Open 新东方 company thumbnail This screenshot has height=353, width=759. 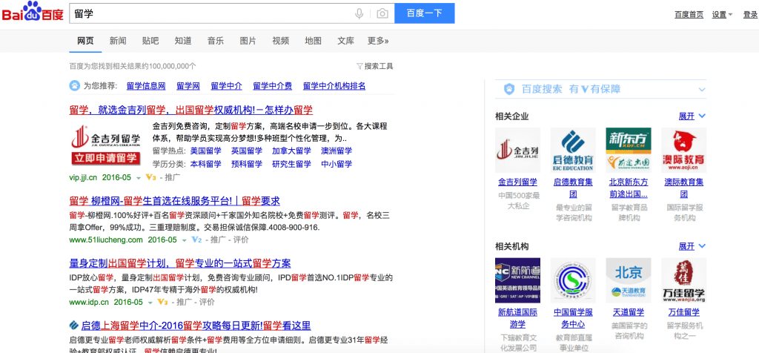629,150
